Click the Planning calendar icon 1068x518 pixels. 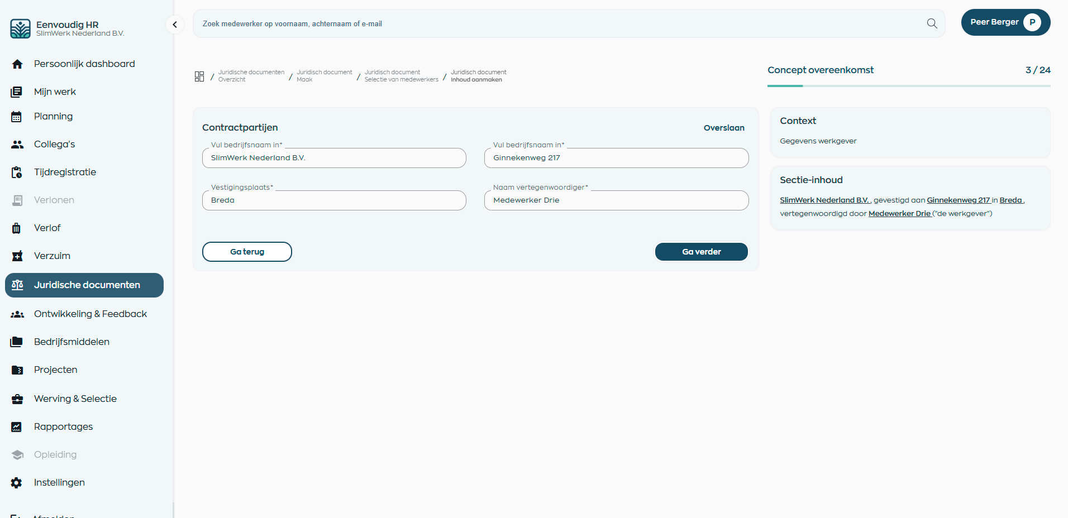(x=17, y=117)
